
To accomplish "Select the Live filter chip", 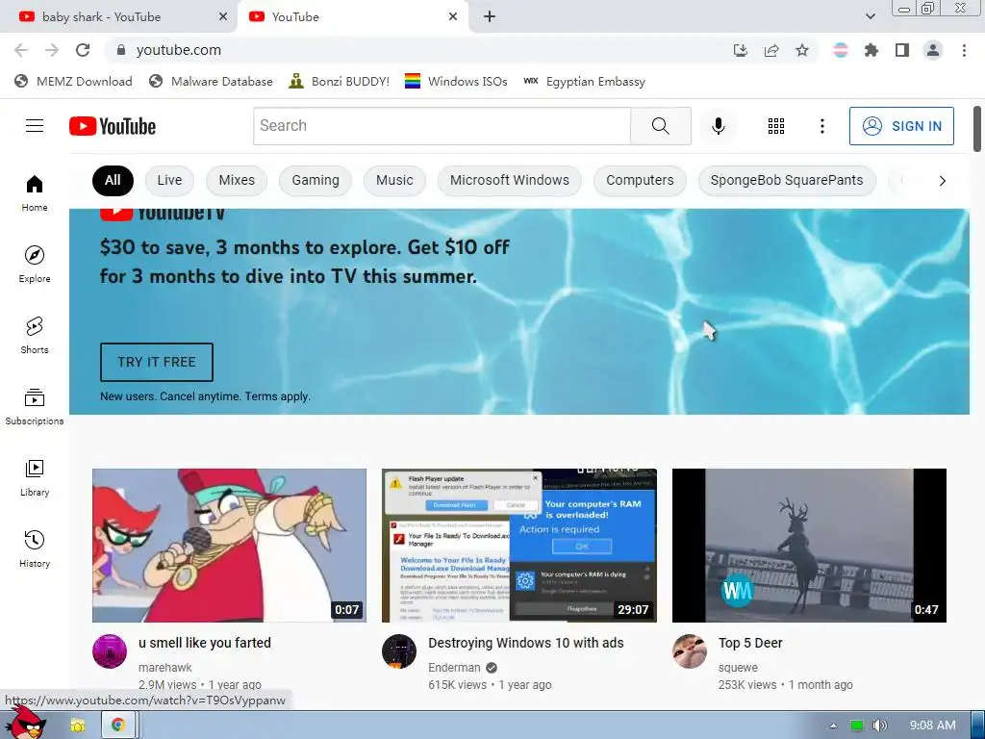I will [169, 180].
